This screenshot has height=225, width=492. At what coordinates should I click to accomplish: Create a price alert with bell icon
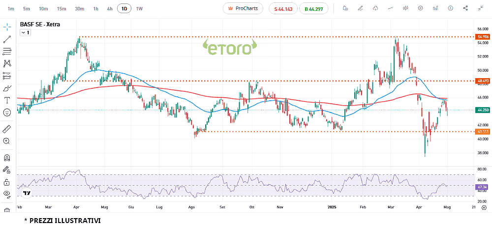[345, 8]
